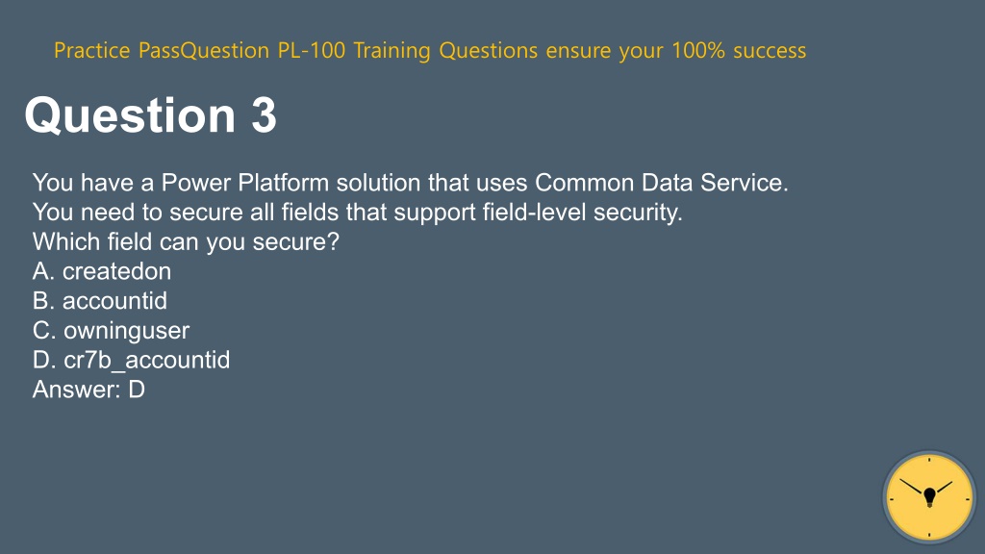Click the PassQuestion PL-100 banner text
The height and width of the screenshot is (554, 985).
click(x=430, y=50)
